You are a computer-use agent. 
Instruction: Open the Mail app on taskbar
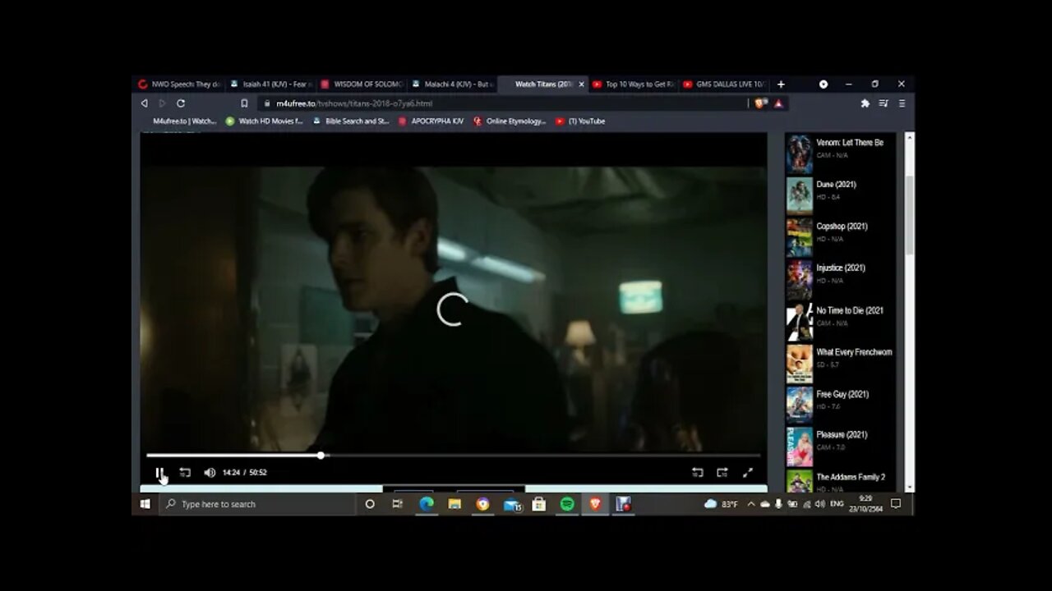coord(511,504)
